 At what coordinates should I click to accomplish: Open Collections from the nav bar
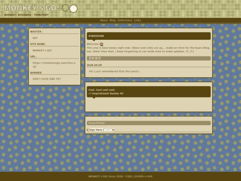coord(125,20)
